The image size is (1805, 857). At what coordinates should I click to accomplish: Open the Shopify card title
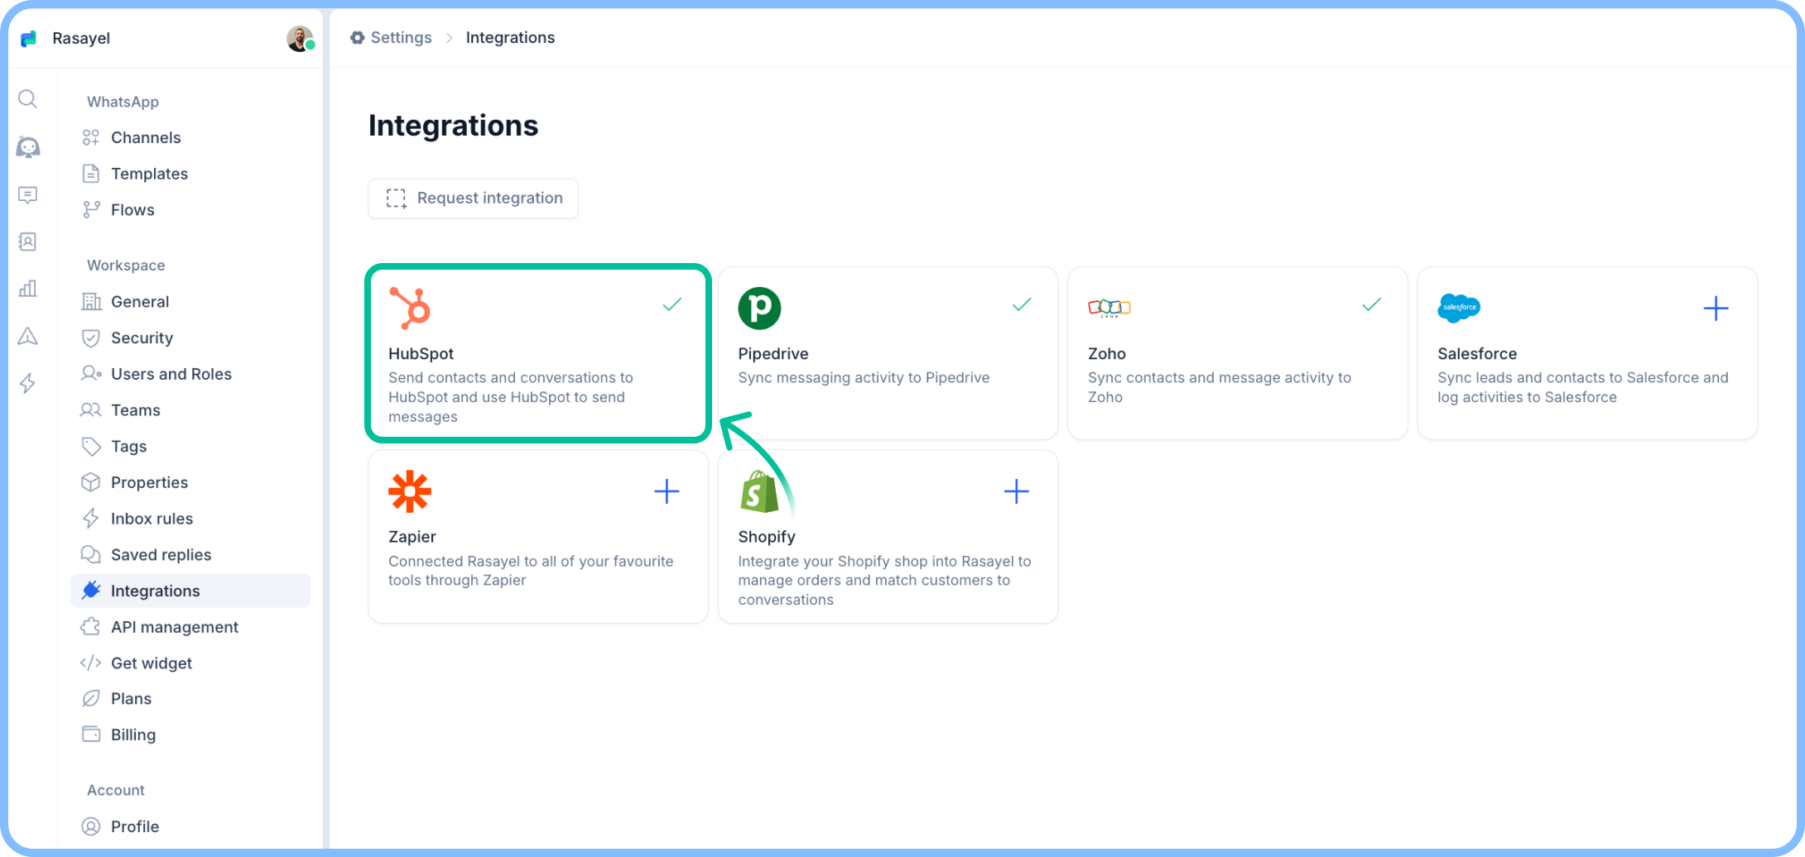coord(767,536)
